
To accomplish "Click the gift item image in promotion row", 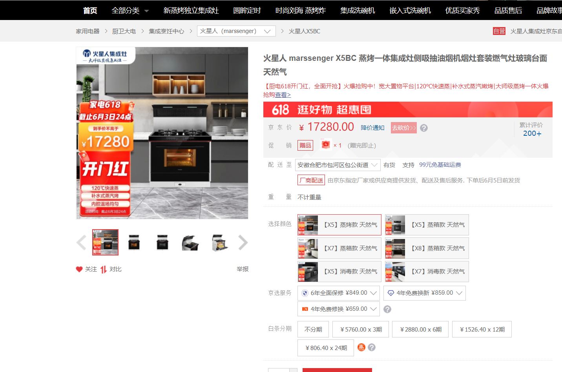I will tap(325, 145).
